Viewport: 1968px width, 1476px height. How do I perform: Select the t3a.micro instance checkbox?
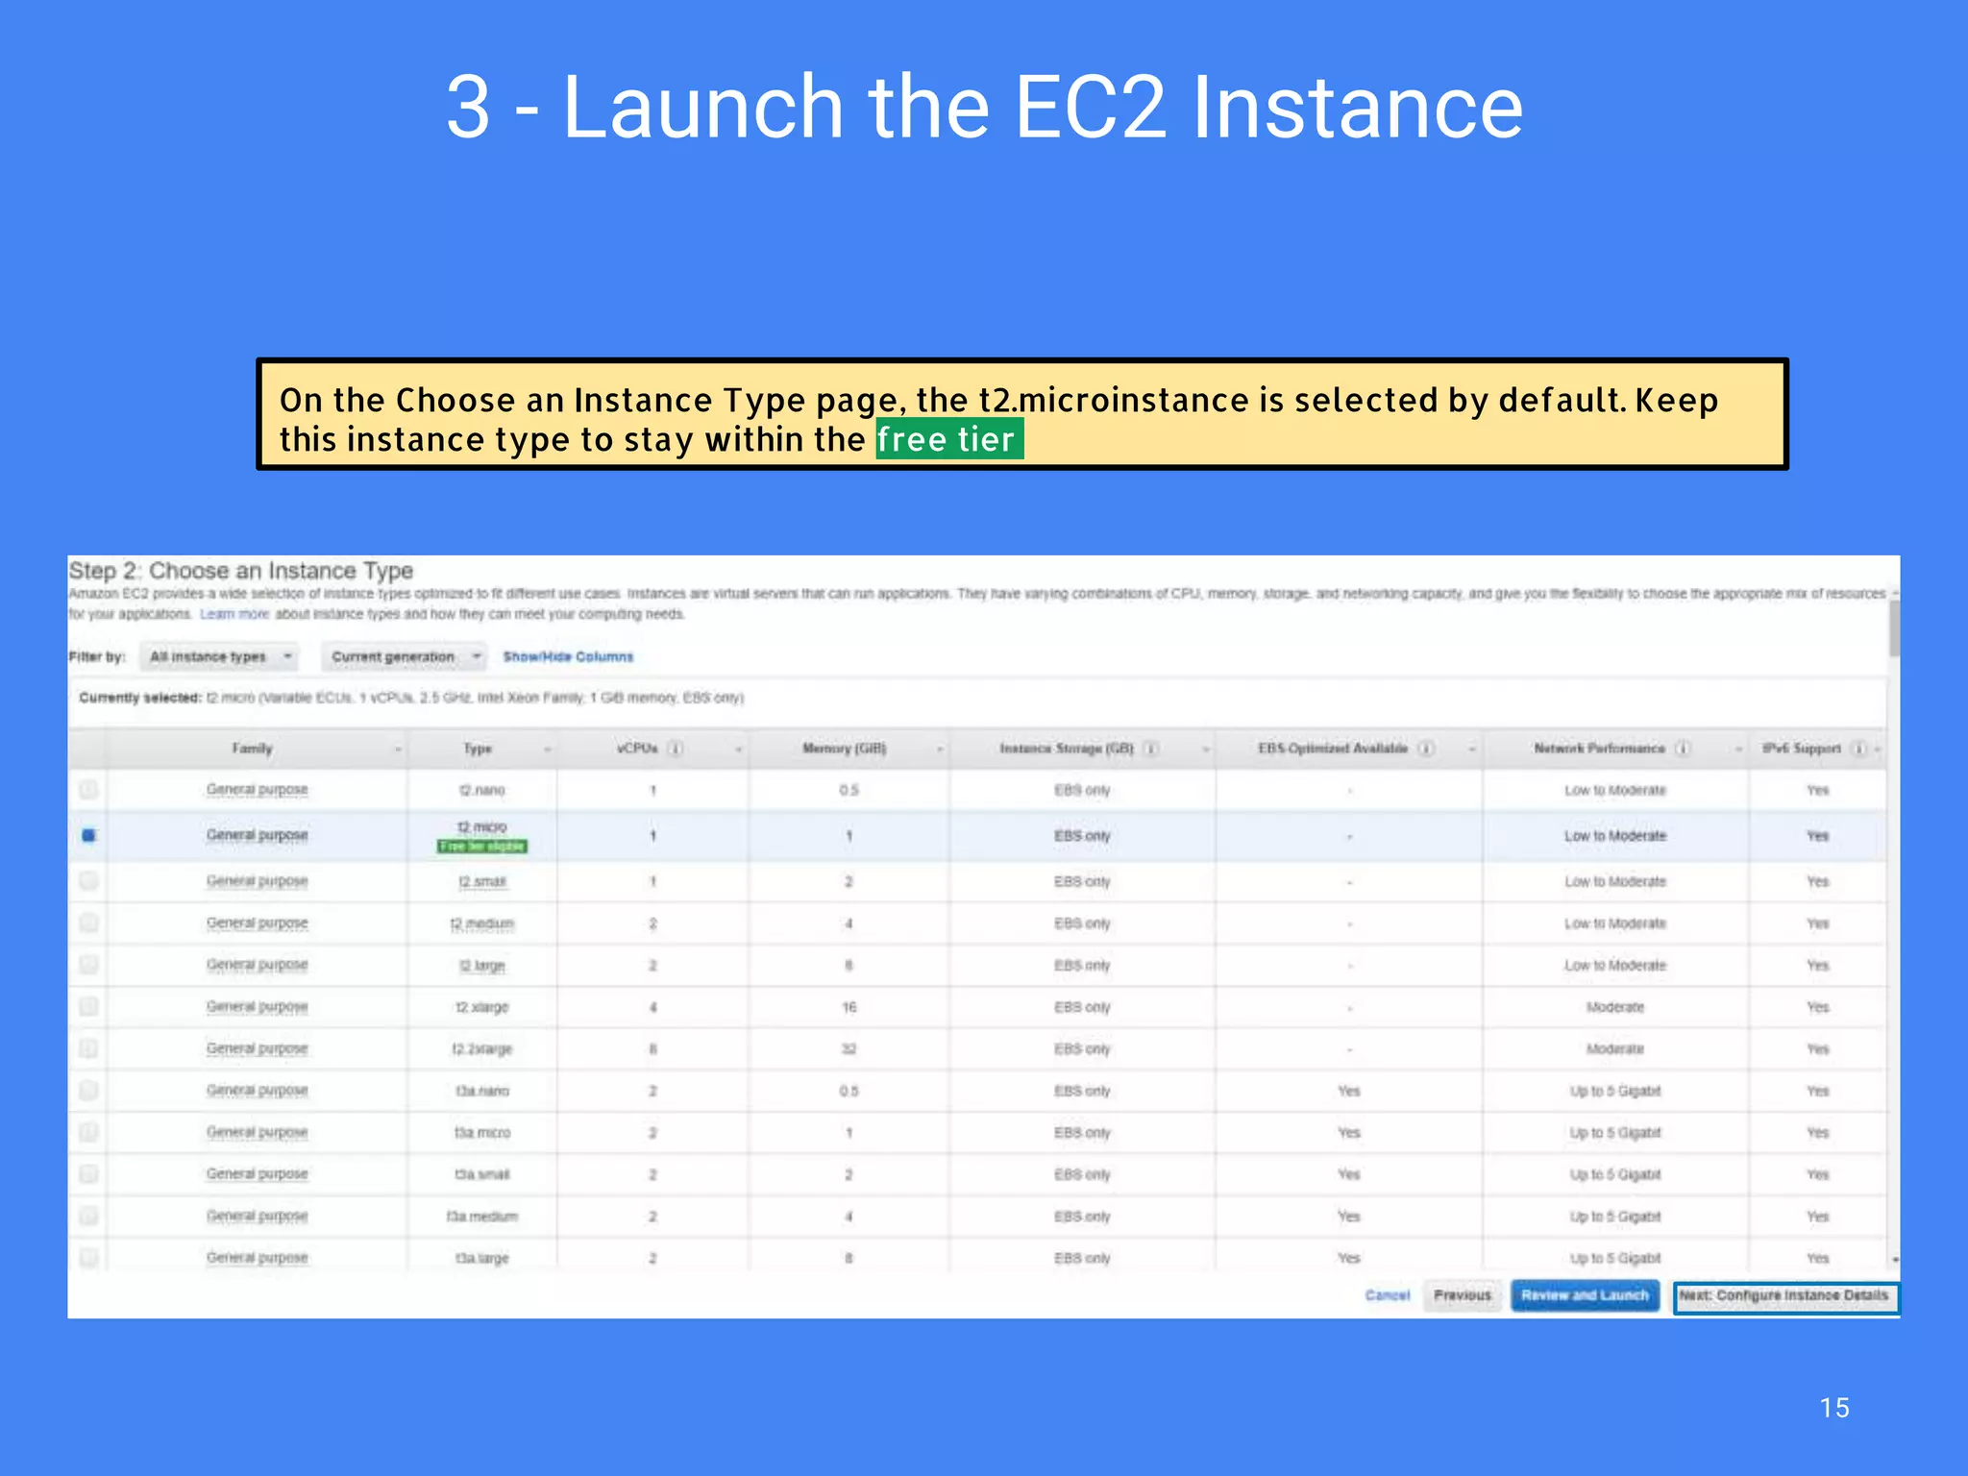click(x=88, y=1132)
